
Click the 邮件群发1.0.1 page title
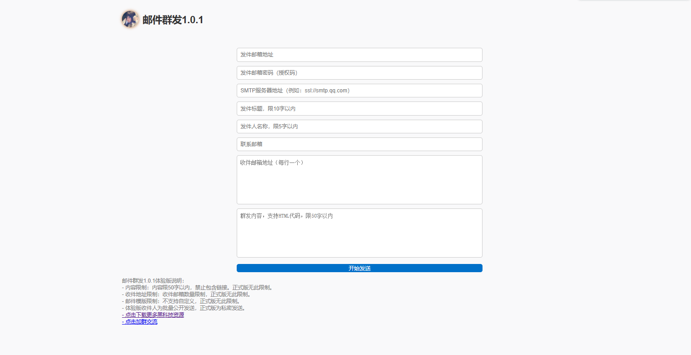[x=173, y=20]
